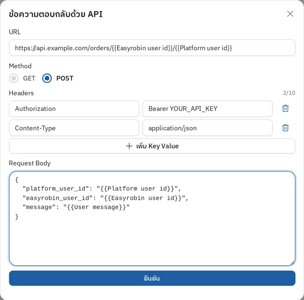This screenshot has height=300, width=304.
Task: Click the Method label
Action: pos(20,66)
